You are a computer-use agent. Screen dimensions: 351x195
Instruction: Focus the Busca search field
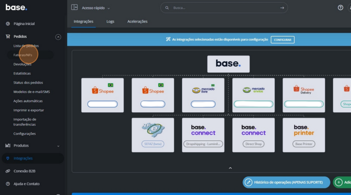click(224, 8)
